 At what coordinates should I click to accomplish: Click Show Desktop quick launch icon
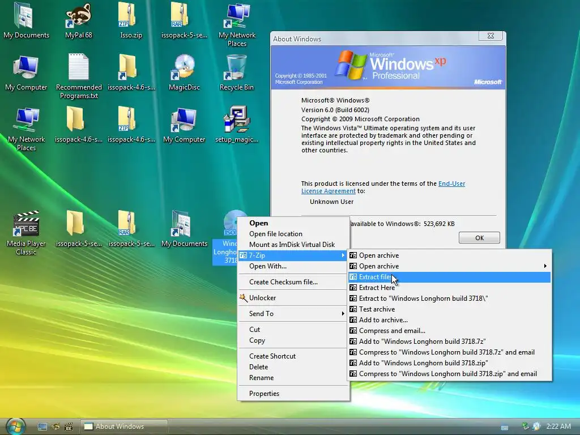(x=42, y=427)
